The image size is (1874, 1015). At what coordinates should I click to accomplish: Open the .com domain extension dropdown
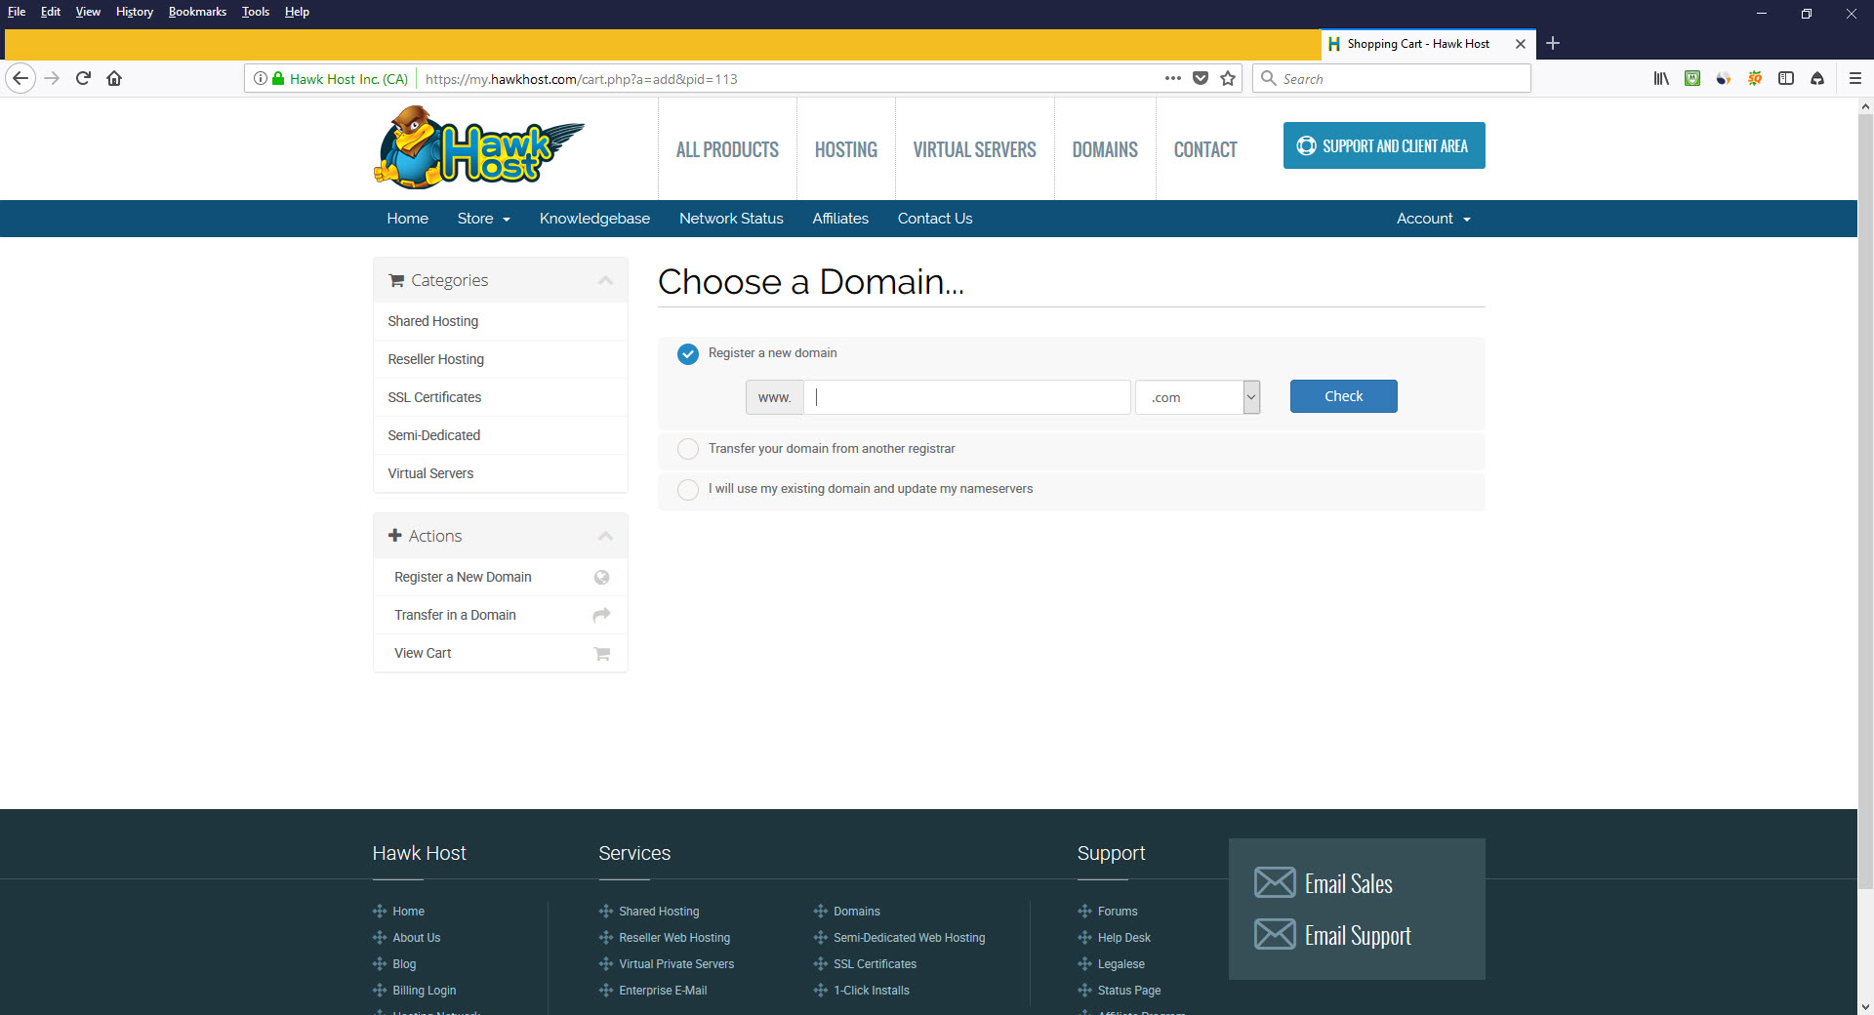point(1198,397)
